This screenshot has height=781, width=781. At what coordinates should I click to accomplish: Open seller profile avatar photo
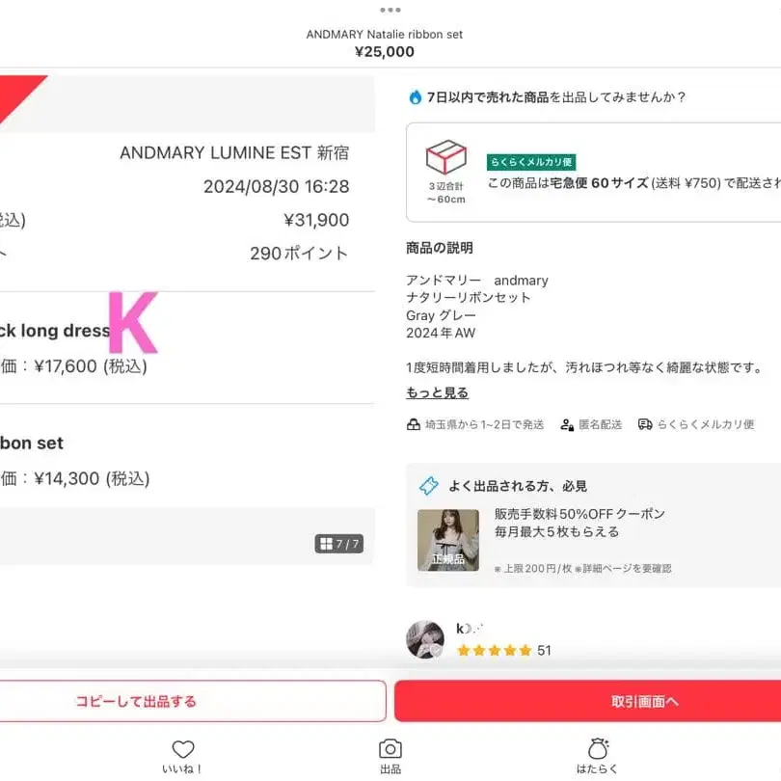[425, 639]
